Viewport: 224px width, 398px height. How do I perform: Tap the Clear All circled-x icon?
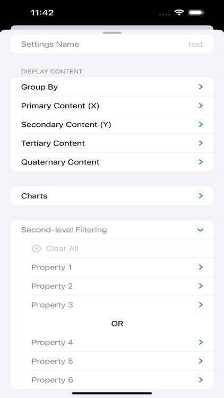(36, 248)
